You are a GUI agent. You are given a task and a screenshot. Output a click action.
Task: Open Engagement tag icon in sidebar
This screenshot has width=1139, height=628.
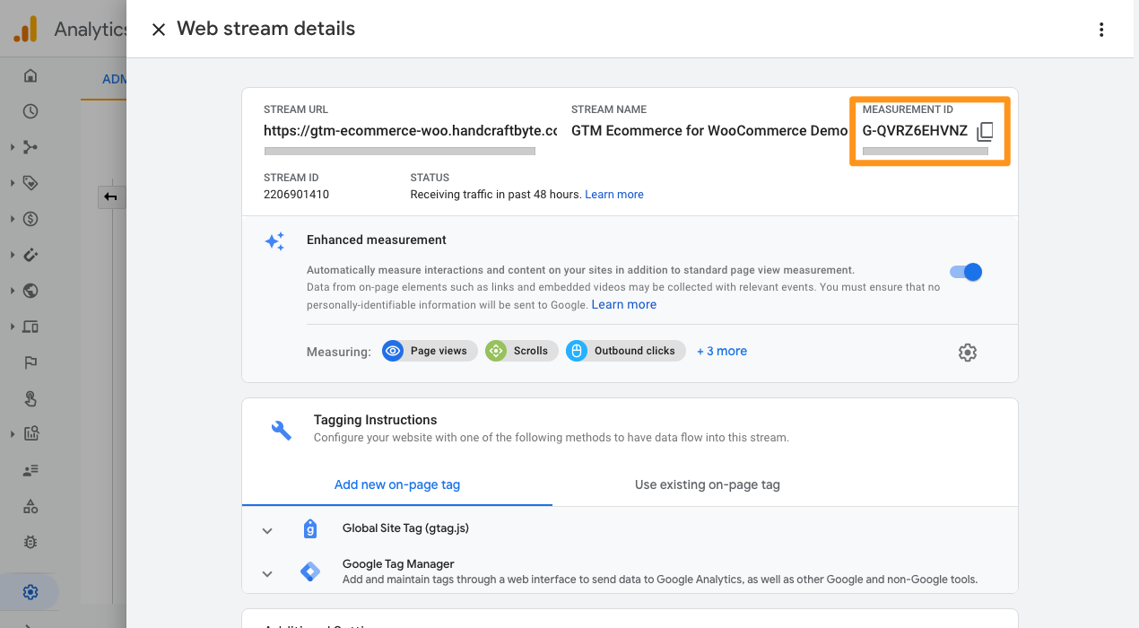click(30, 183)
